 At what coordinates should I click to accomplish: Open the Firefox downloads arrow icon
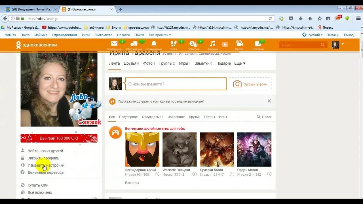click(300, 18)
